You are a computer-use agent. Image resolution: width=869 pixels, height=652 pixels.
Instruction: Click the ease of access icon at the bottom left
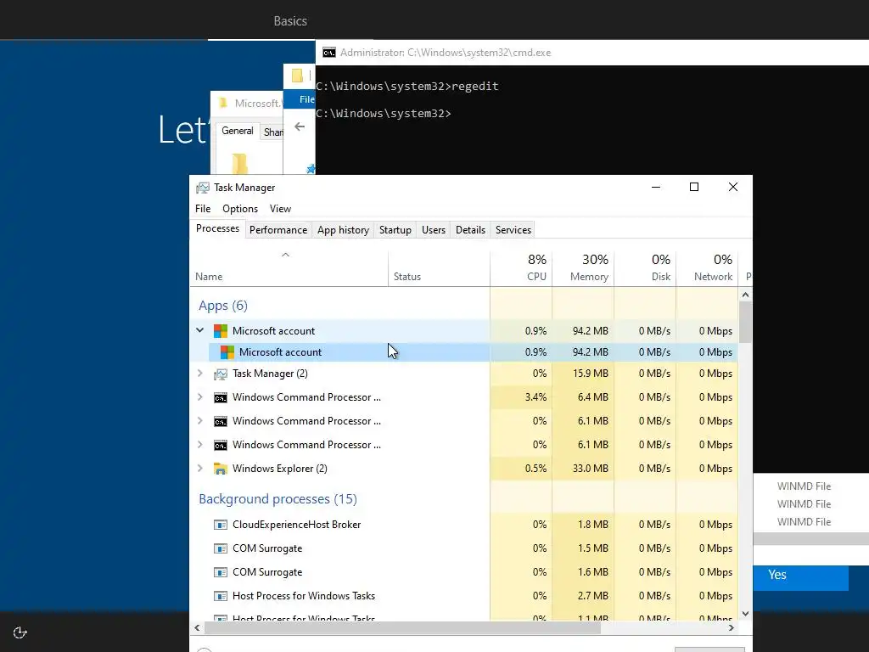click(20, 632)
